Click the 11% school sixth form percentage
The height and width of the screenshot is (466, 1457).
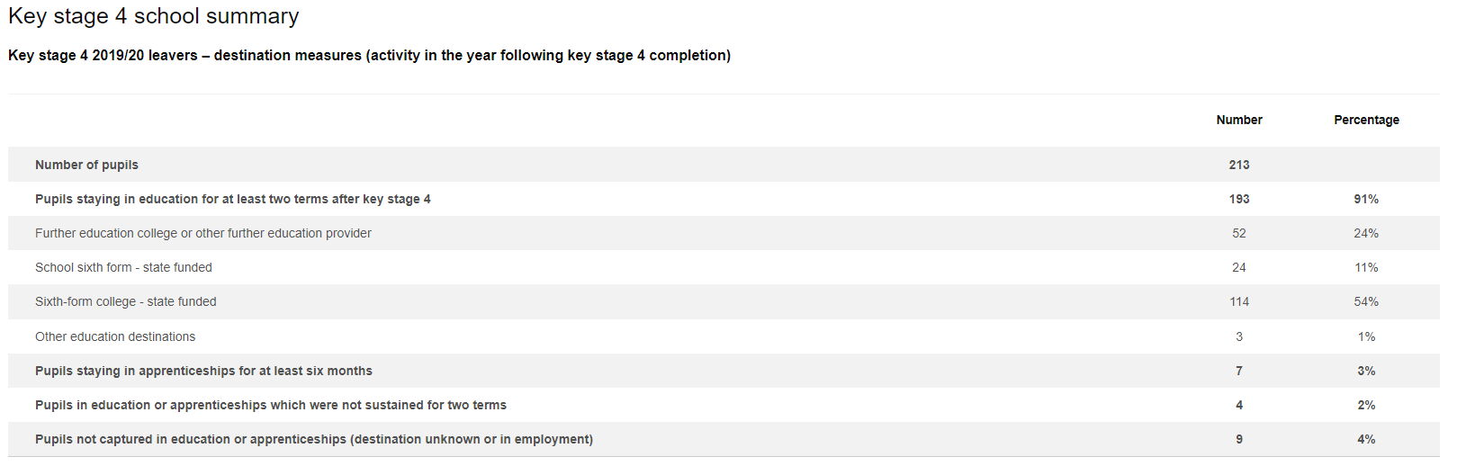(x=1366, y=267)
